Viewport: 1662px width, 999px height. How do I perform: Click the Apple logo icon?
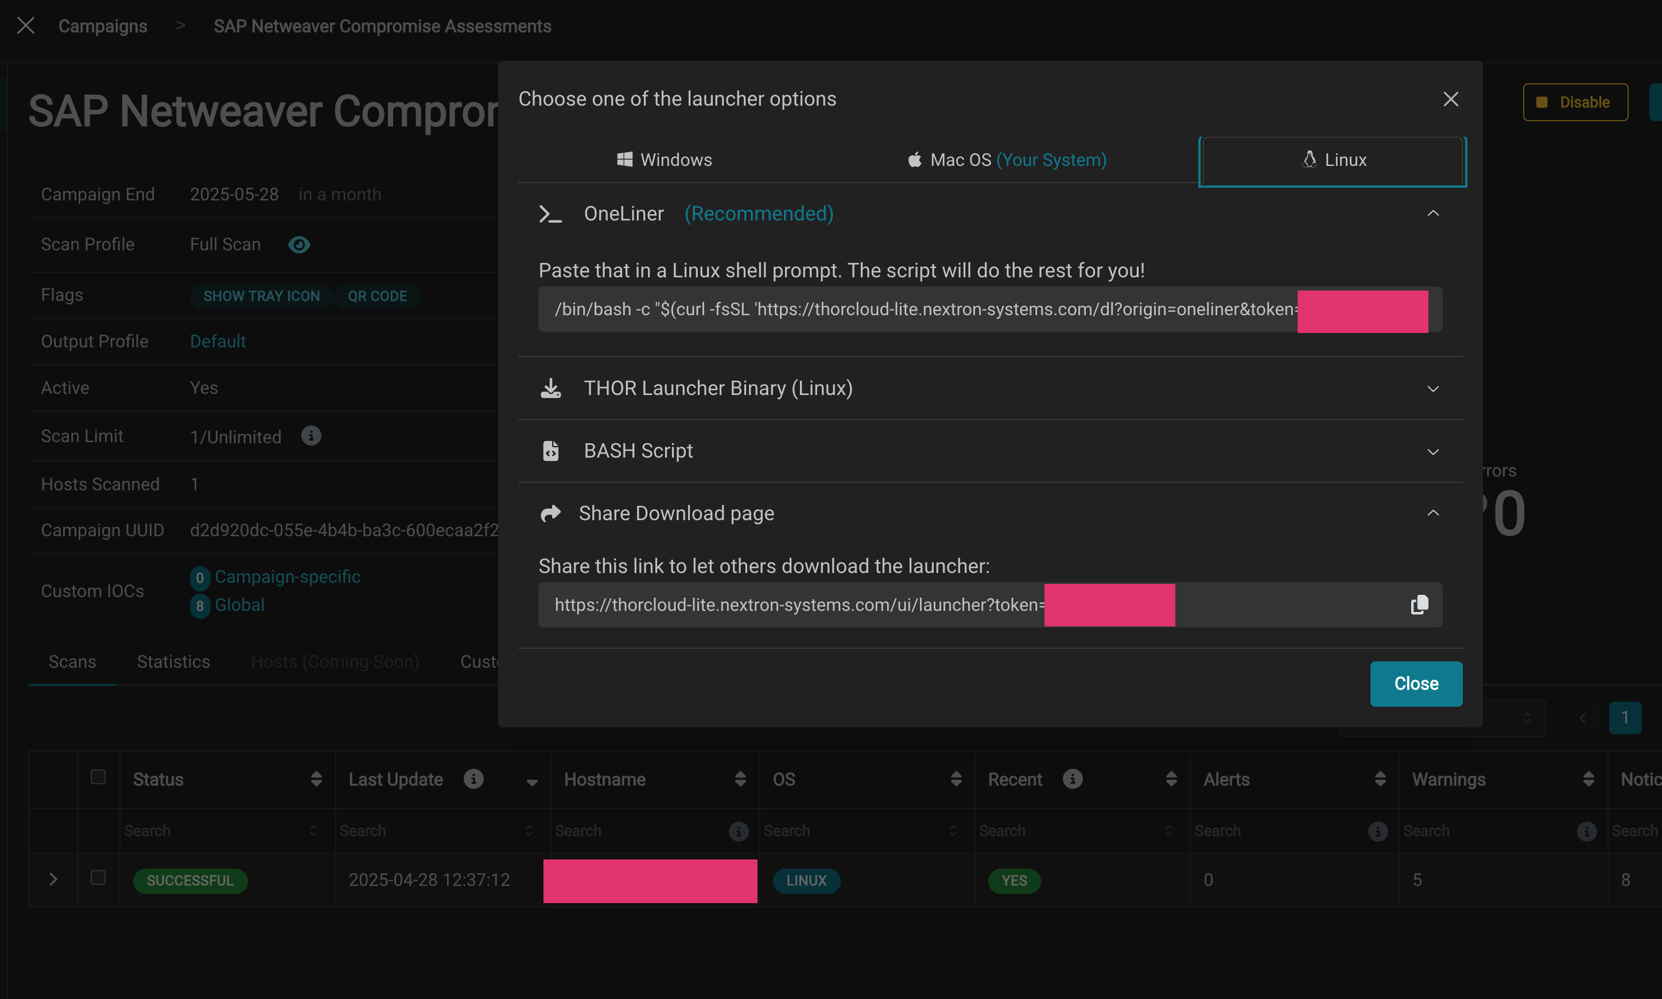[914, 160]
